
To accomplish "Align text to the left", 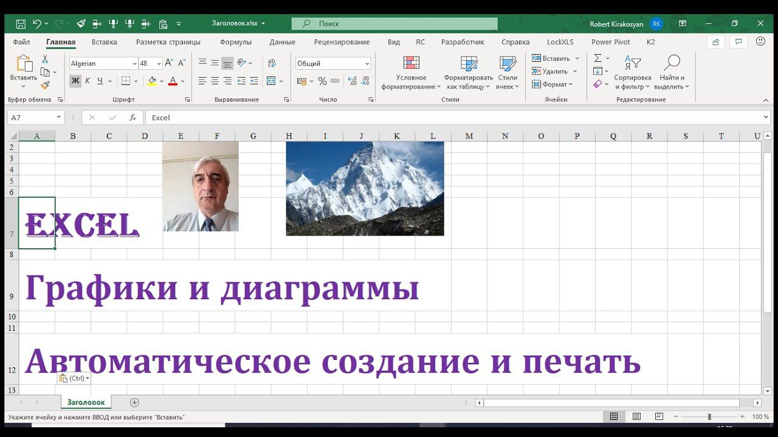I will click(202, 81).
